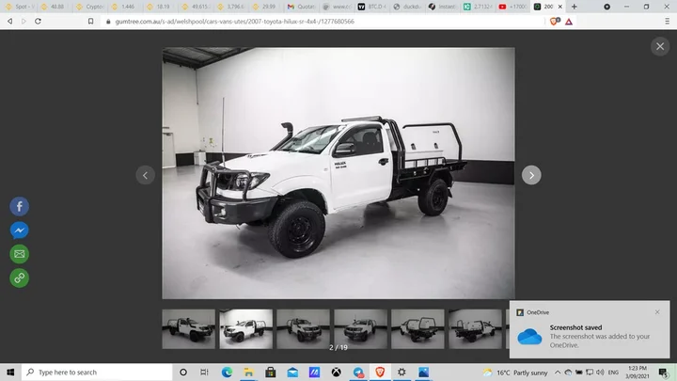
Task: Select the third thumbnail showing front view
Action: pos(303,328)
